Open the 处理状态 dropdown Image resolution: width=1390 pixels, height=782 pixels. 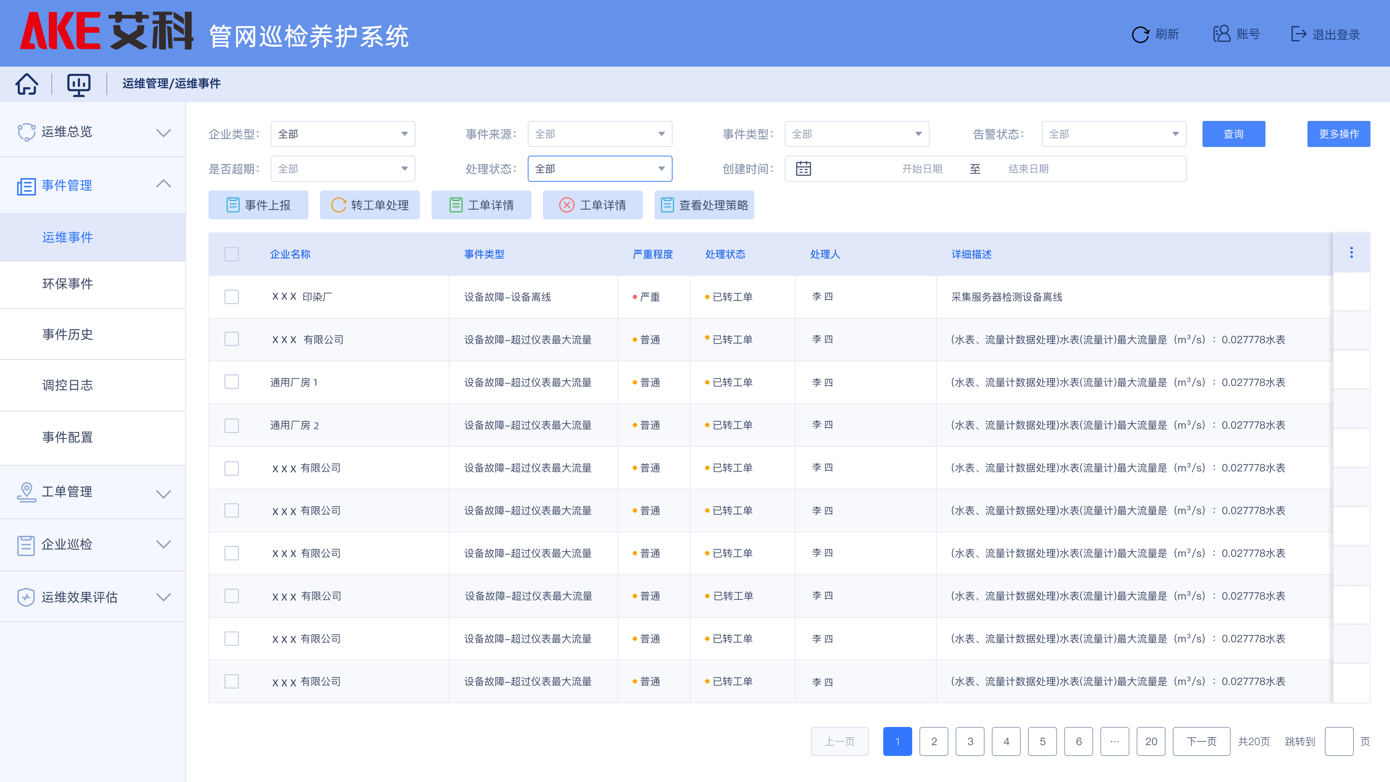click(599, 169)
